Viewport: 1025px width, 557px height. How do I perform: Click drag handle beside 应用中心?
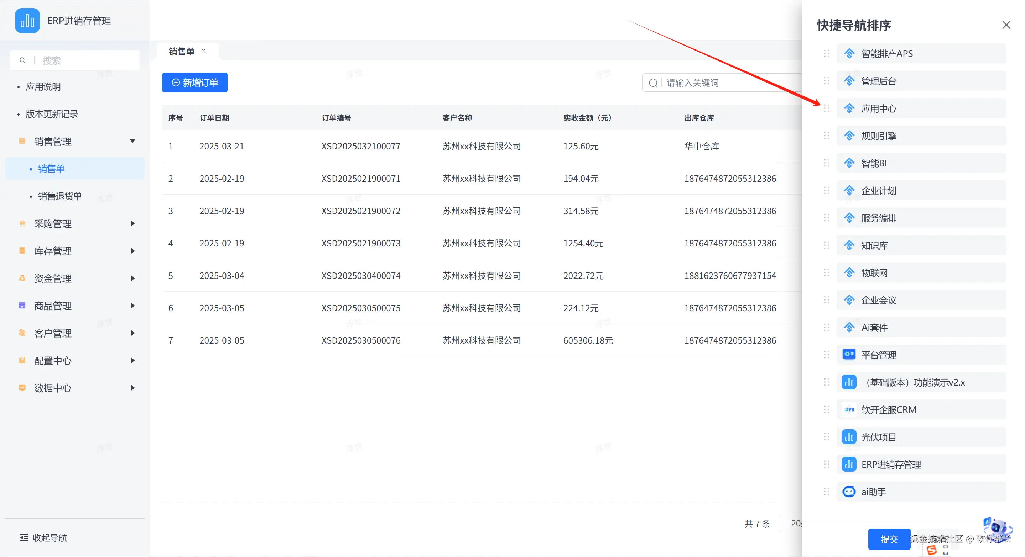click(826, 108)
